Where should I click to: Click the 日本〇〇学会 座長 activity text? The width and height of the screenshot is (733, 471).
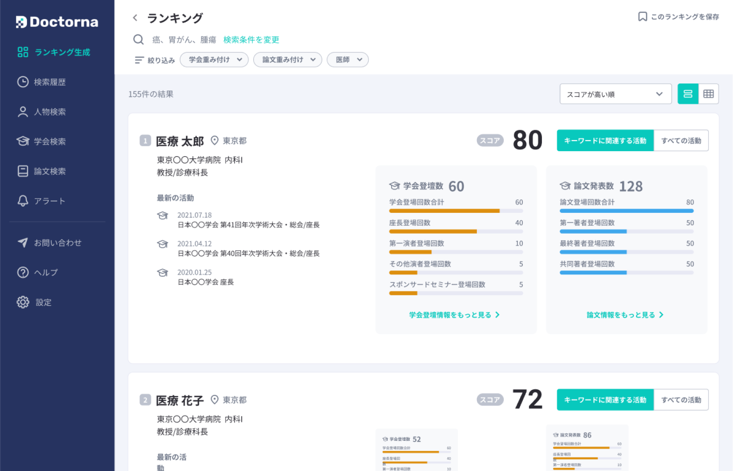coord(206,282)
